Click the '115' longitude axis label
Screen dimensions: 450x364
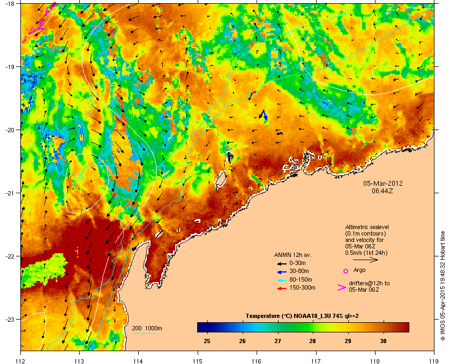pyautogui.click(x=198, y=361)
